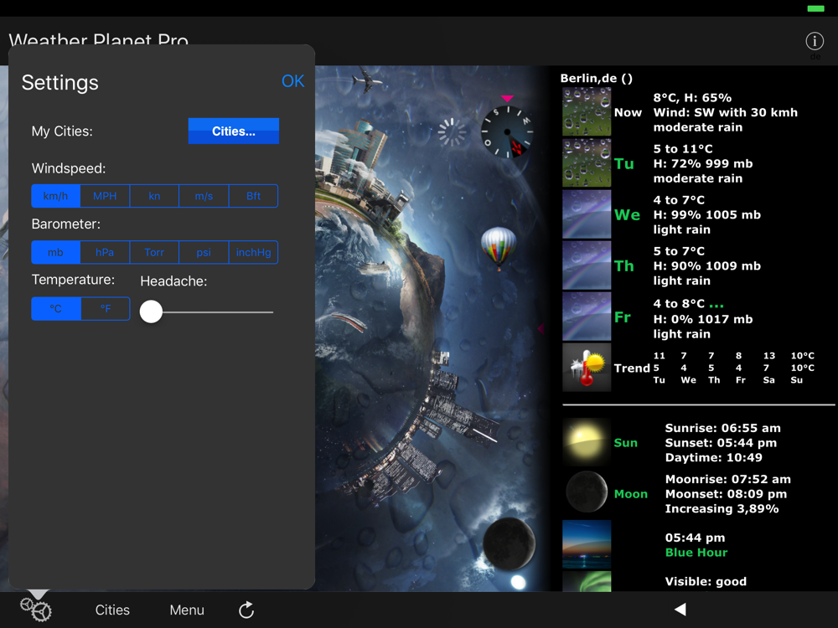Tap the Moon phase icon

click(x=587, y=492)
